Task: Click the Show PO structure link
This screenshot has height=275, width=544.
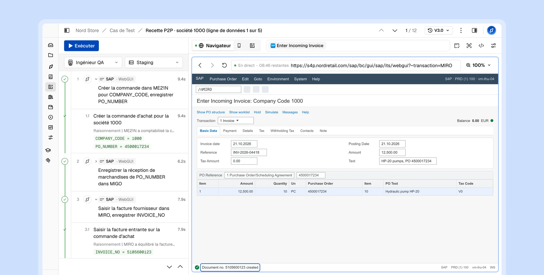Action: pos(211,112)
